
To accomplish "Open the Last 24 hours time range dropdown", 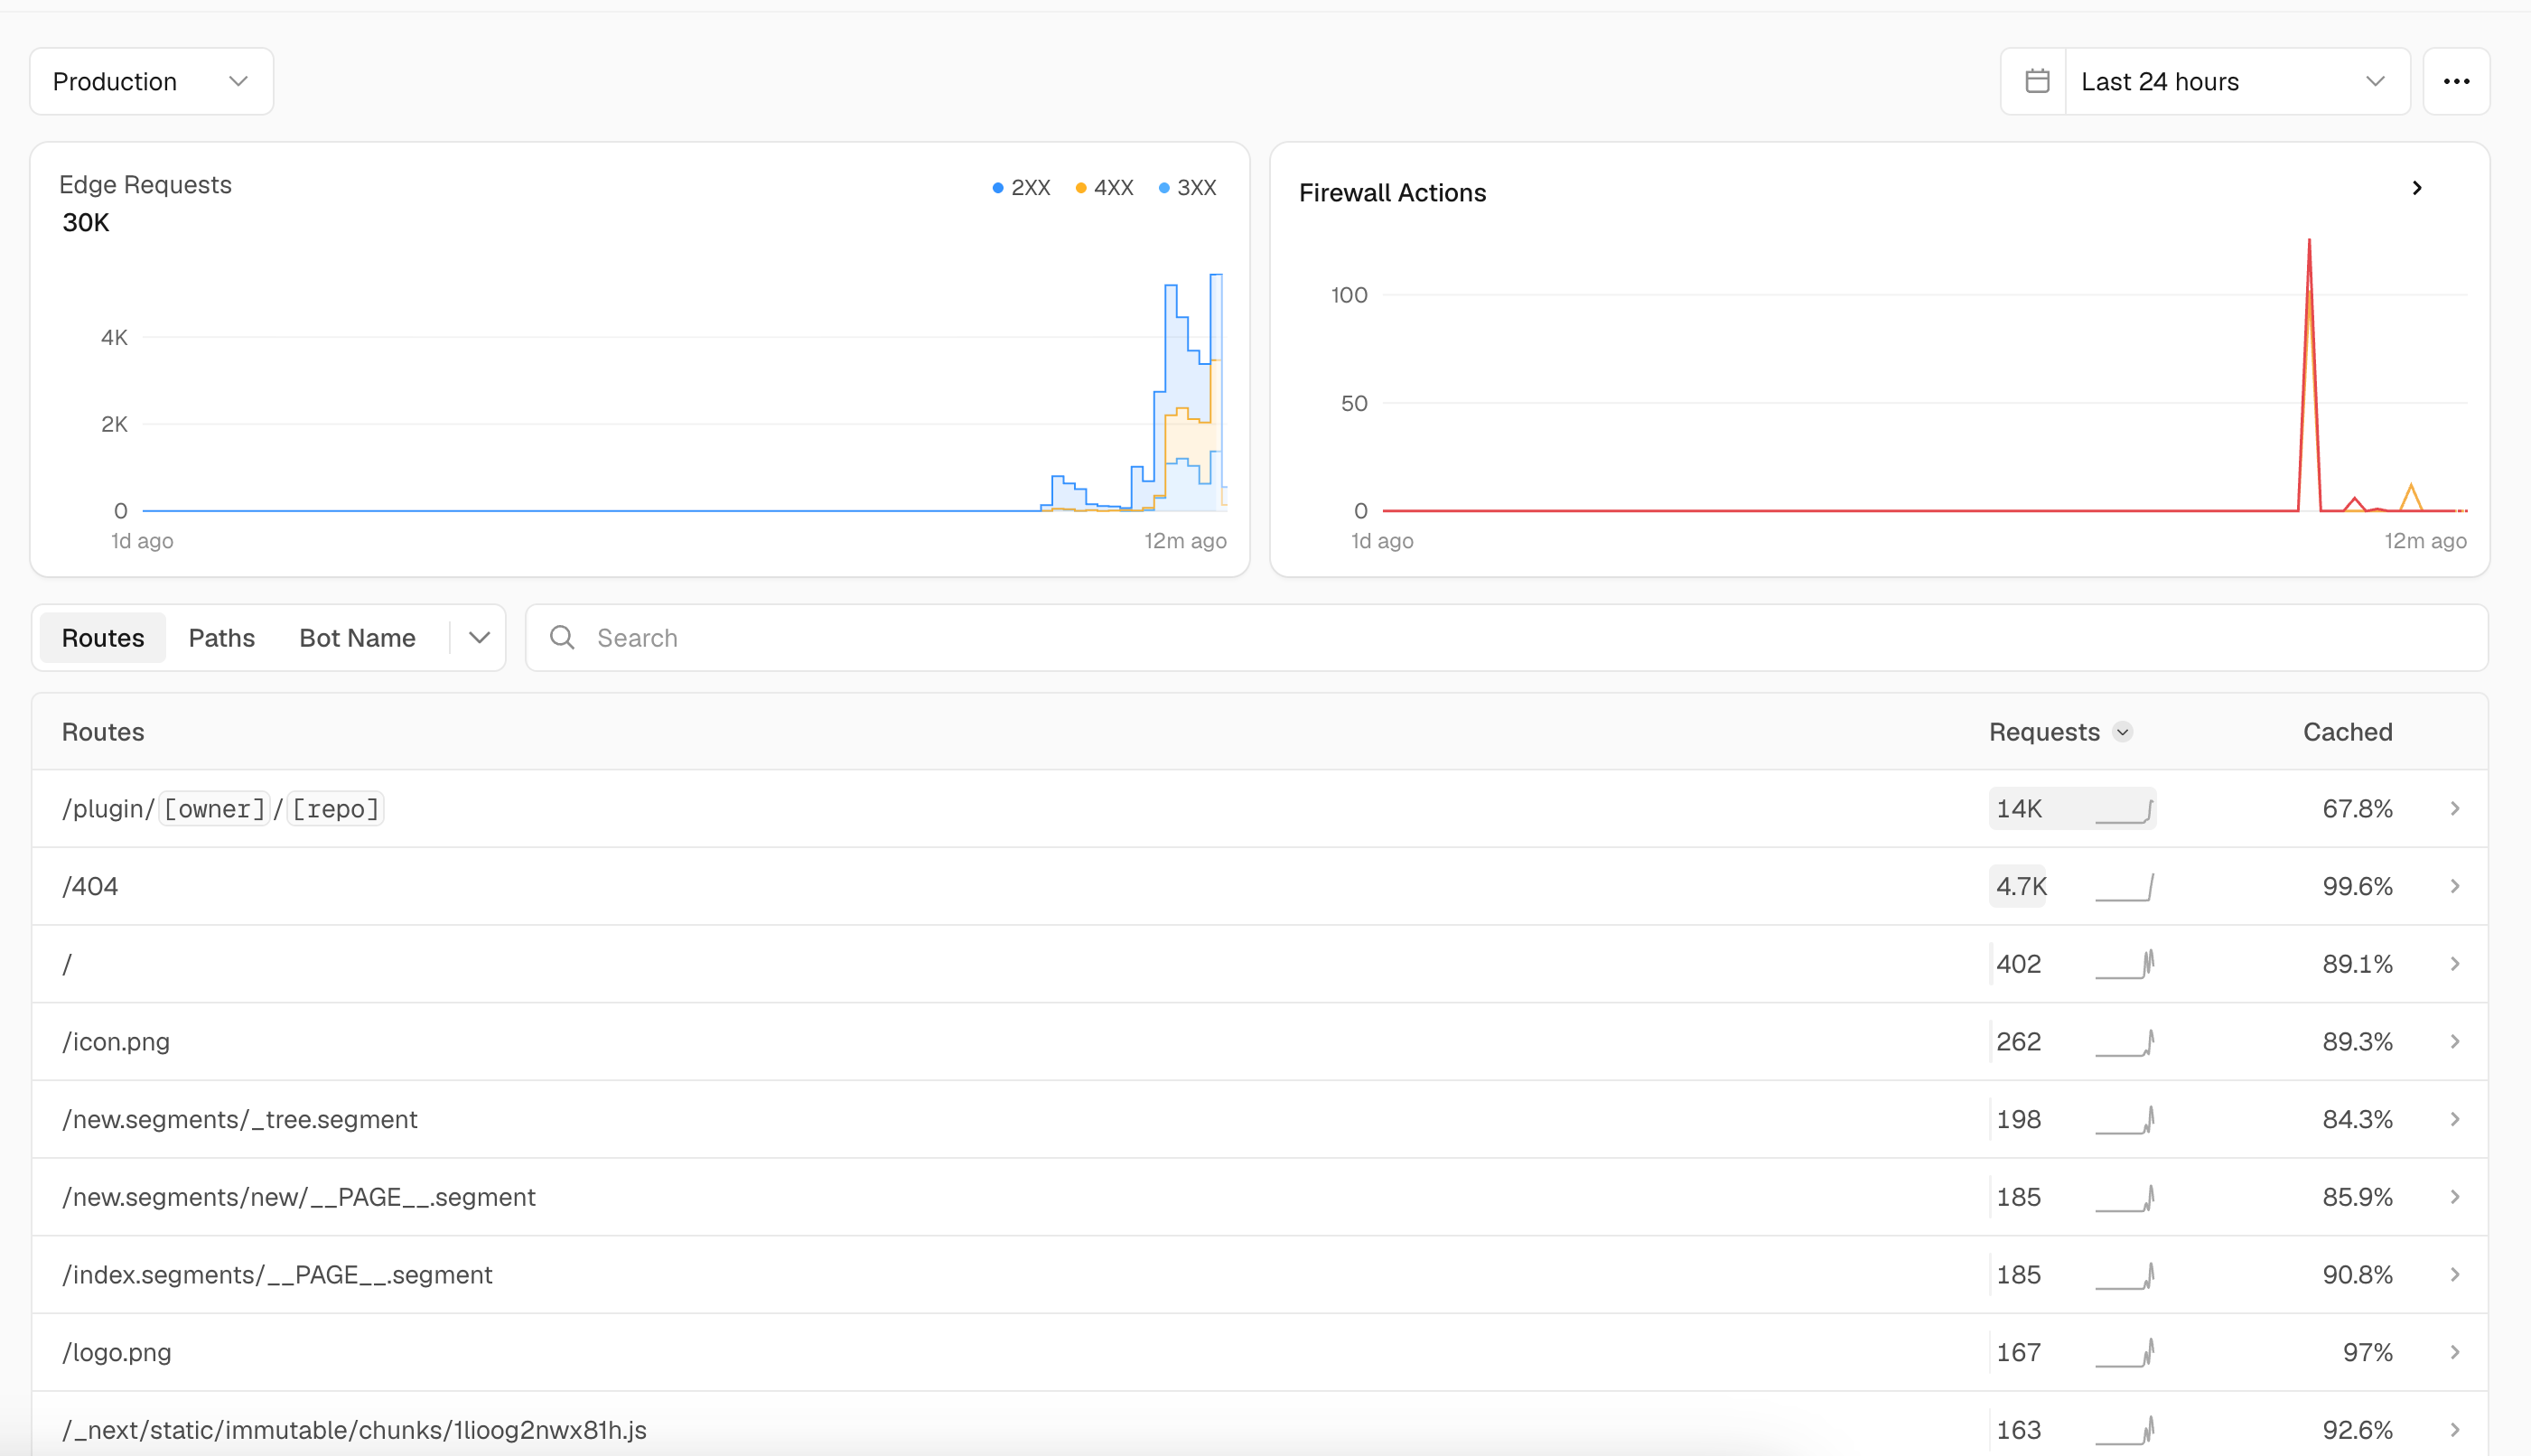I will click(x=2237, y=81).
